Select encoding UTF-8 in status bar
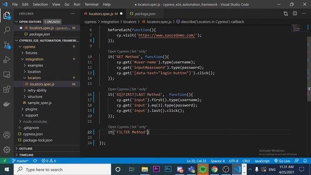Image resolution: width=311 pixels, height=175 pixels. pyautogui.click(x=234, y=161)
